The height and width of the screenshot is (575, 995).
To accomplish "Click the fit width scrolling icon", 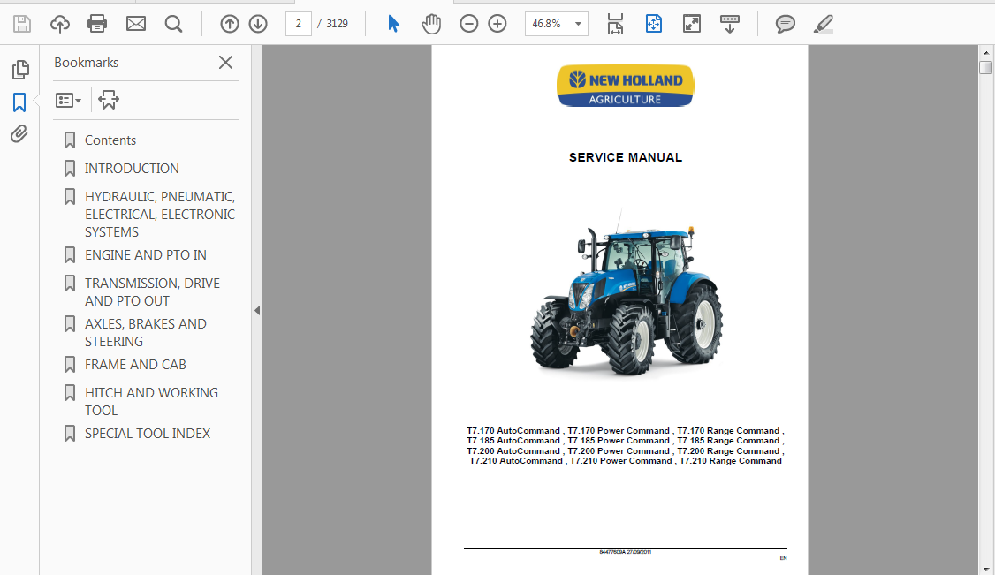I will tap(615, 24).
